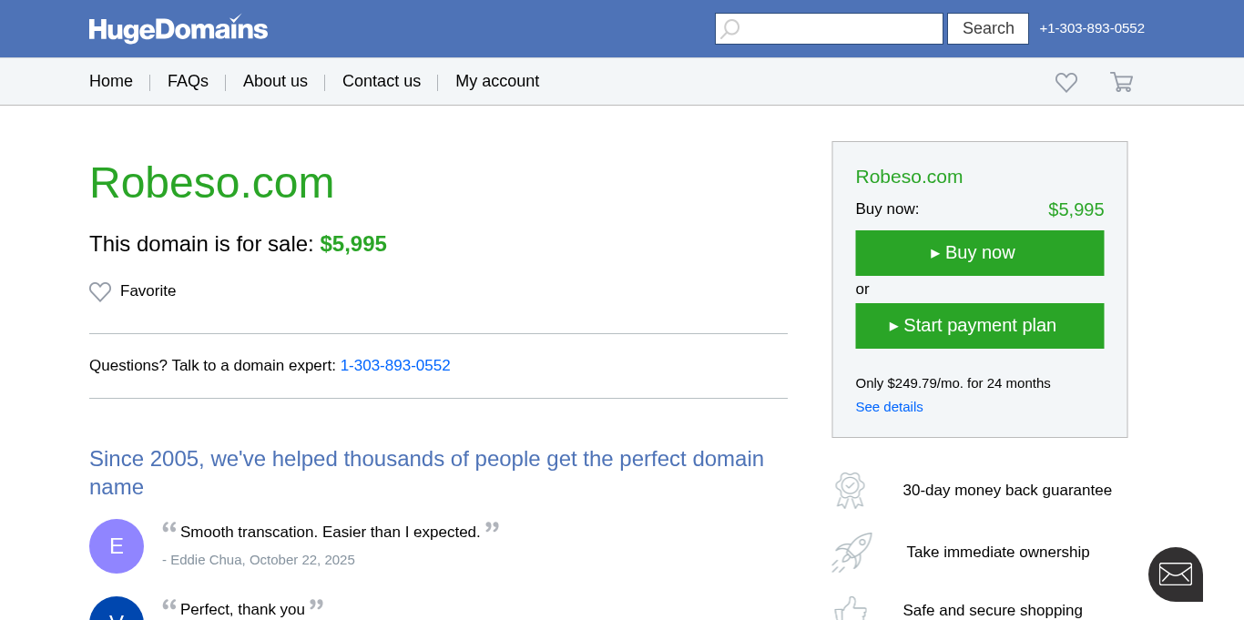Screen dimensions: 1244x620
Task: Click the magnifier icon in search box
Action: [730, 29]
